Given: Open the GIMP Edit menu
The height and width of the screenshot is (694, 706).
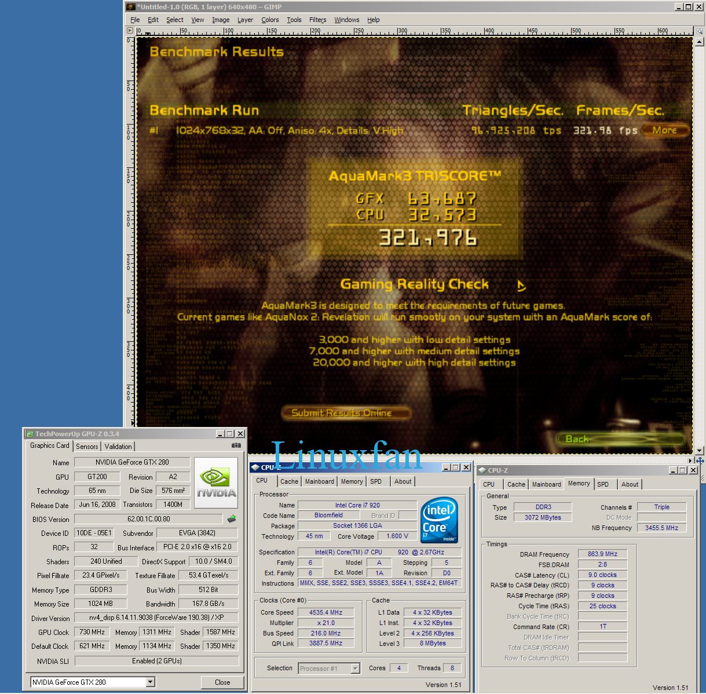Looking at the screenshot, I should [x=153, y=20].
